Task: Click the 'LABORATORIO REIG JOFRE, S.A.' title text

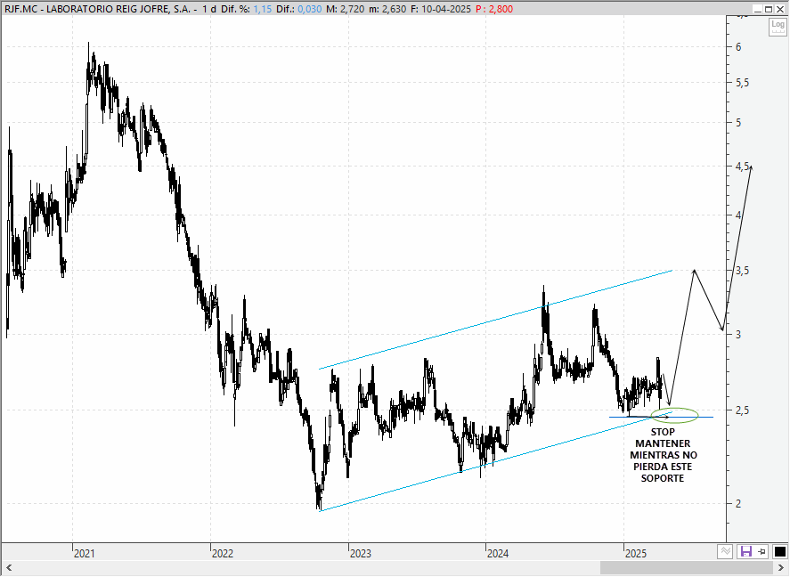Action: point(118,9)
